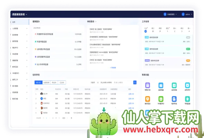Click the blue magnifier search button
This screenshot has width=204, height=138.
pos(135,82)
